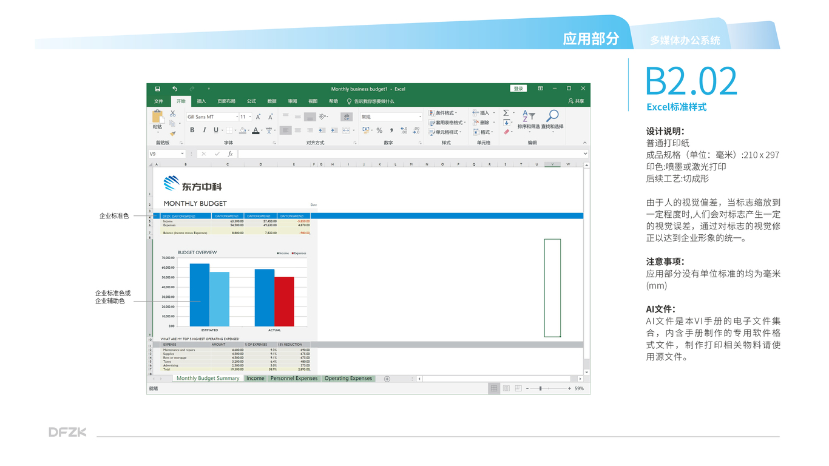
Task: Open 套用表格格式 table format menu
Action: (x=447, y=123)
